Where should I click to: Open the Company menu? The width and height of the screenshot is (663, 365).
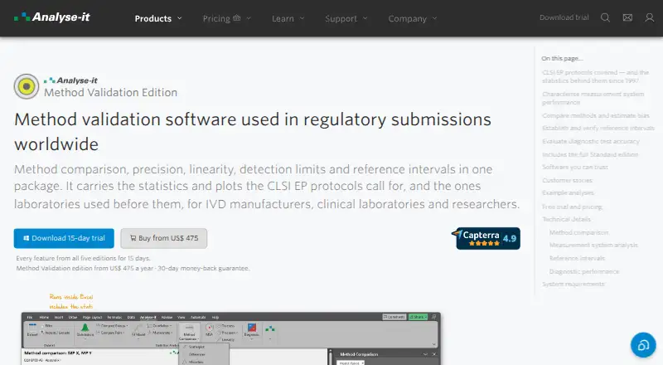[x=412, y=18]
